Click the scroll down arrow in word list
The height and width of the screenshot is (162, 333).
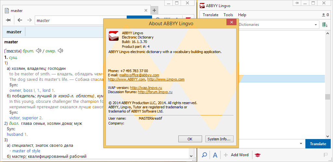tap(328, 136)
